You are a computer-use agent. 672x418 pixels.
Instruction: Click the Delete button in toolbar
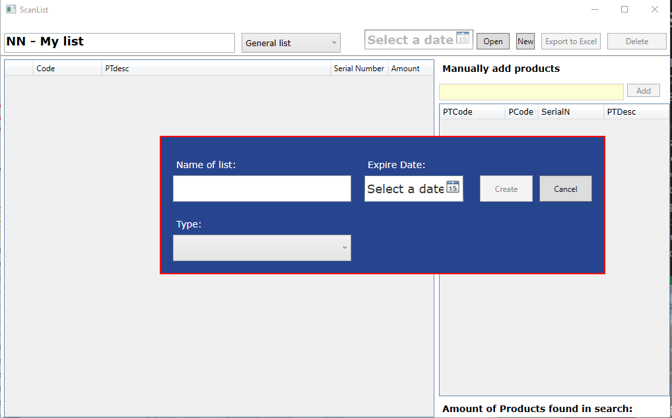[x=636, y=42]
